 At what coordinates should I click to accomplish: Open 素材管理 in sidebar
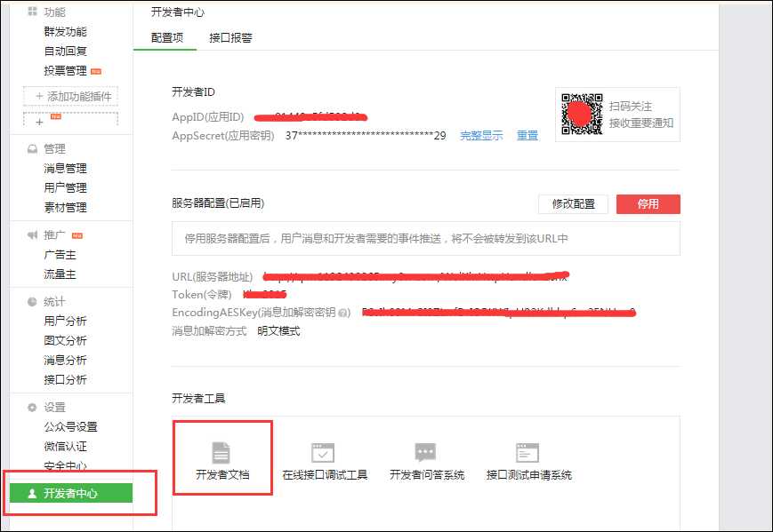click(65, 208)
